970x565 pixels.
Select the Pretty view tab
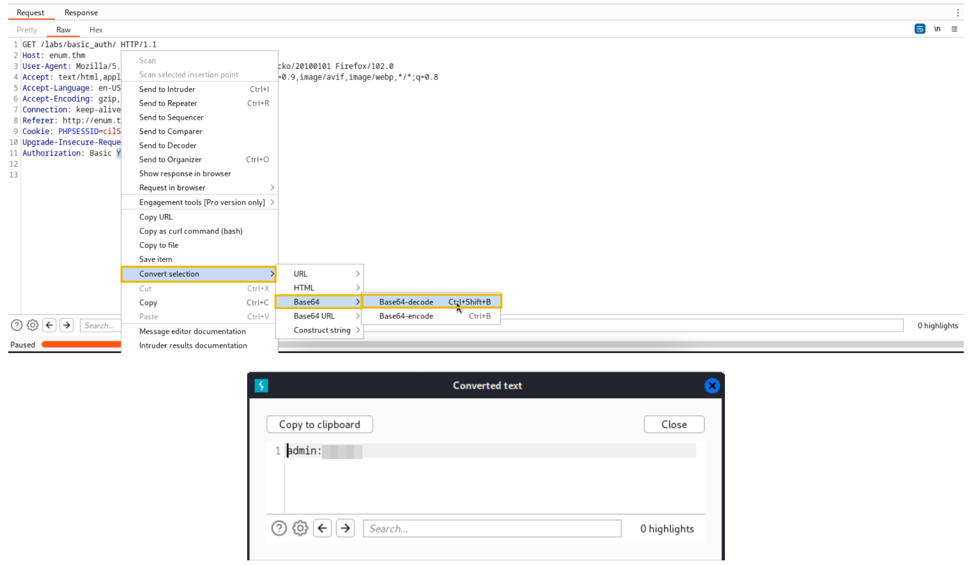click(x=27, y=29)
